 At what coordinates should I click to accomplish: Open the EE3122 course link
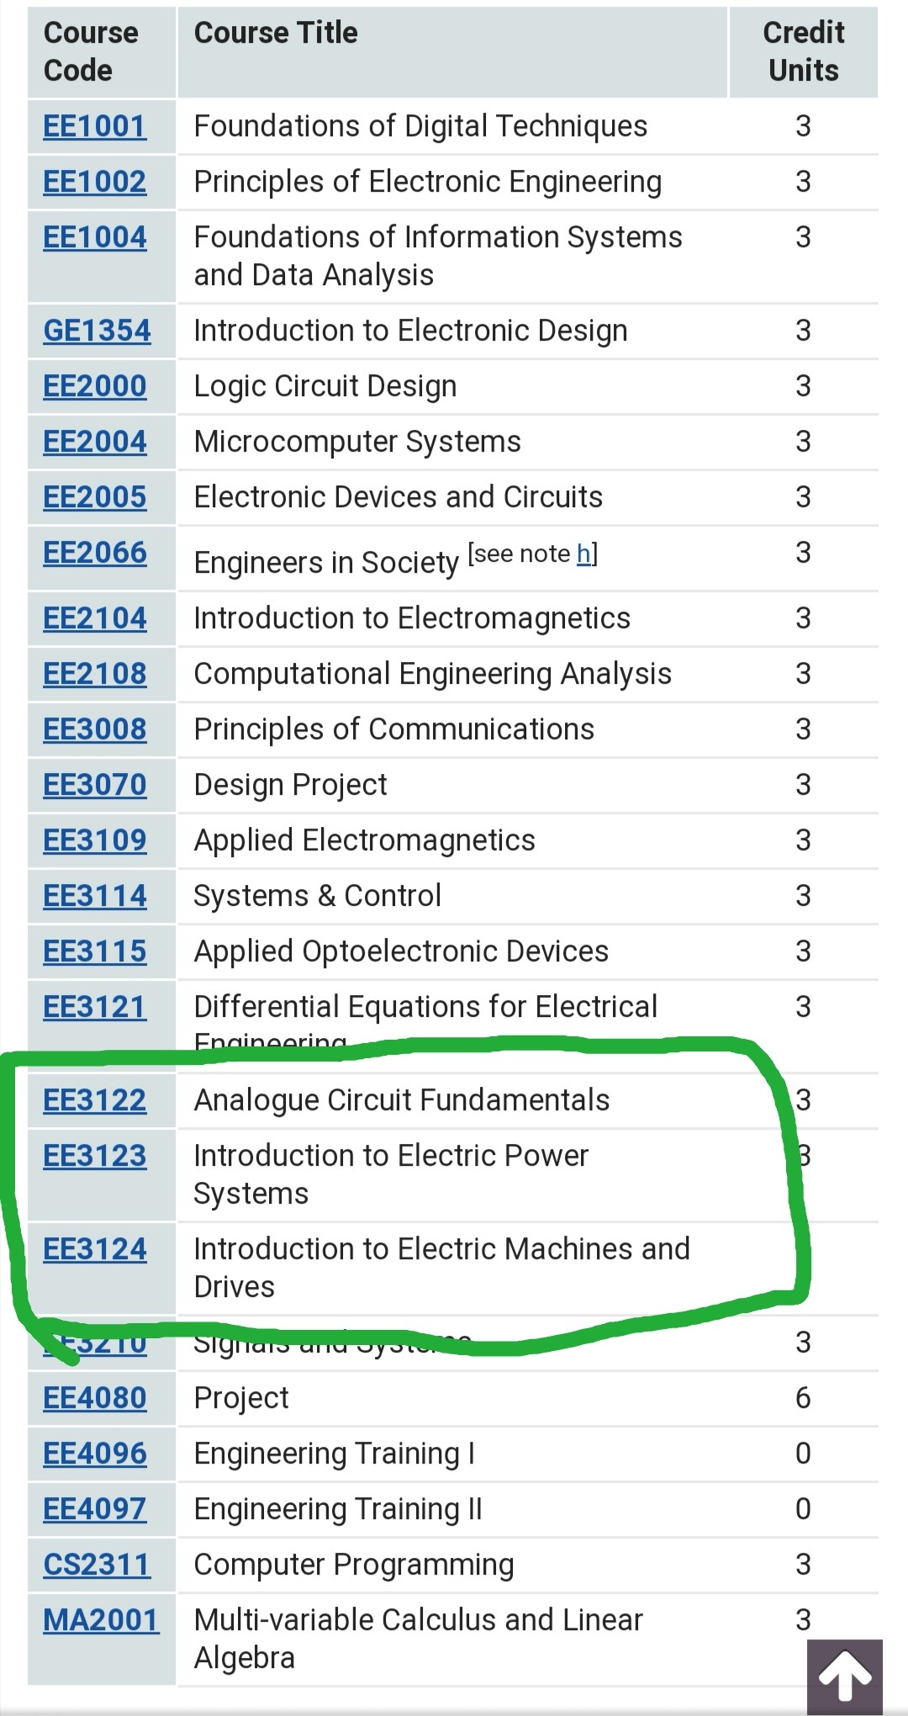pyautogui.click(x=94, y=1100)
